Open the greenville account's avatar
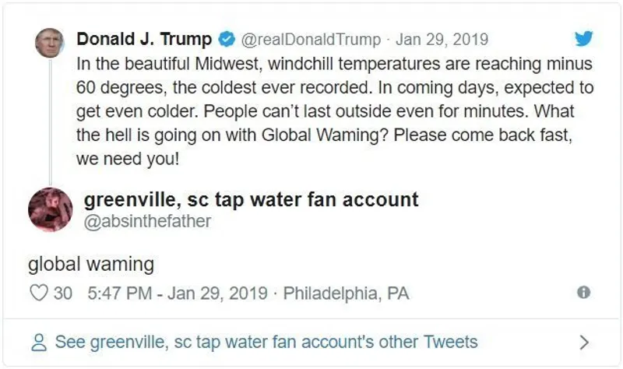Screen dimensions: 623x369 pos(51,209)
